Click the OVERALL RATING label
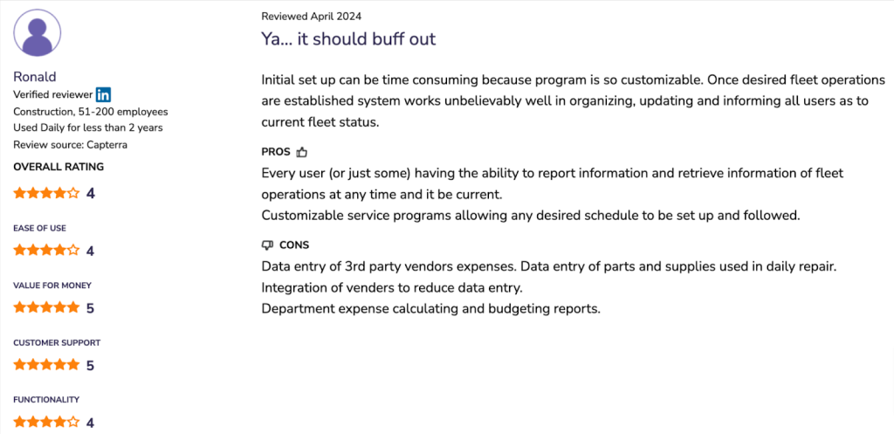894x434 pixels. click(x=58, y=167)
